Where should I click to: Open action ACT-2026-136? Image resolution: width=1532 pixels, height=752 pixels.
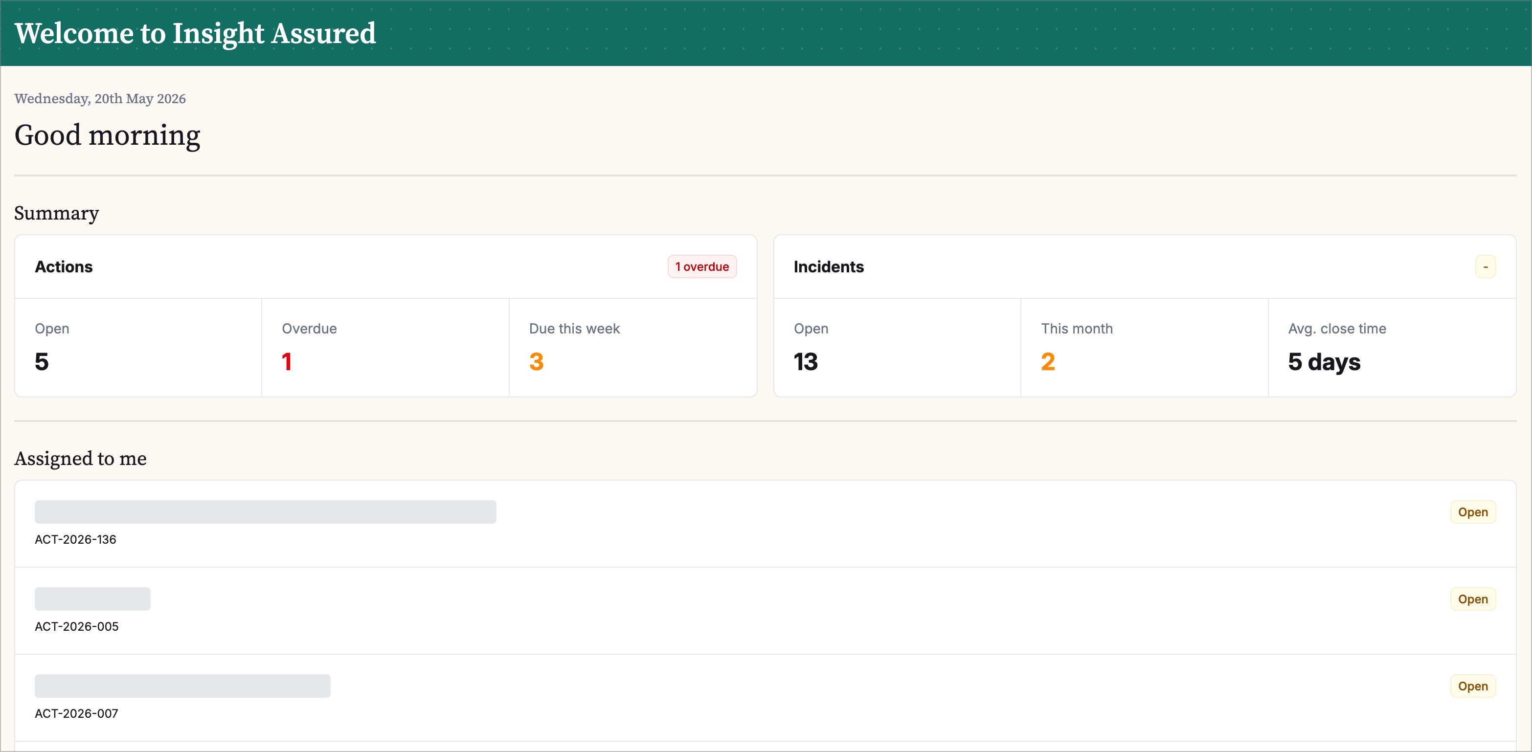tap(765, 524)
